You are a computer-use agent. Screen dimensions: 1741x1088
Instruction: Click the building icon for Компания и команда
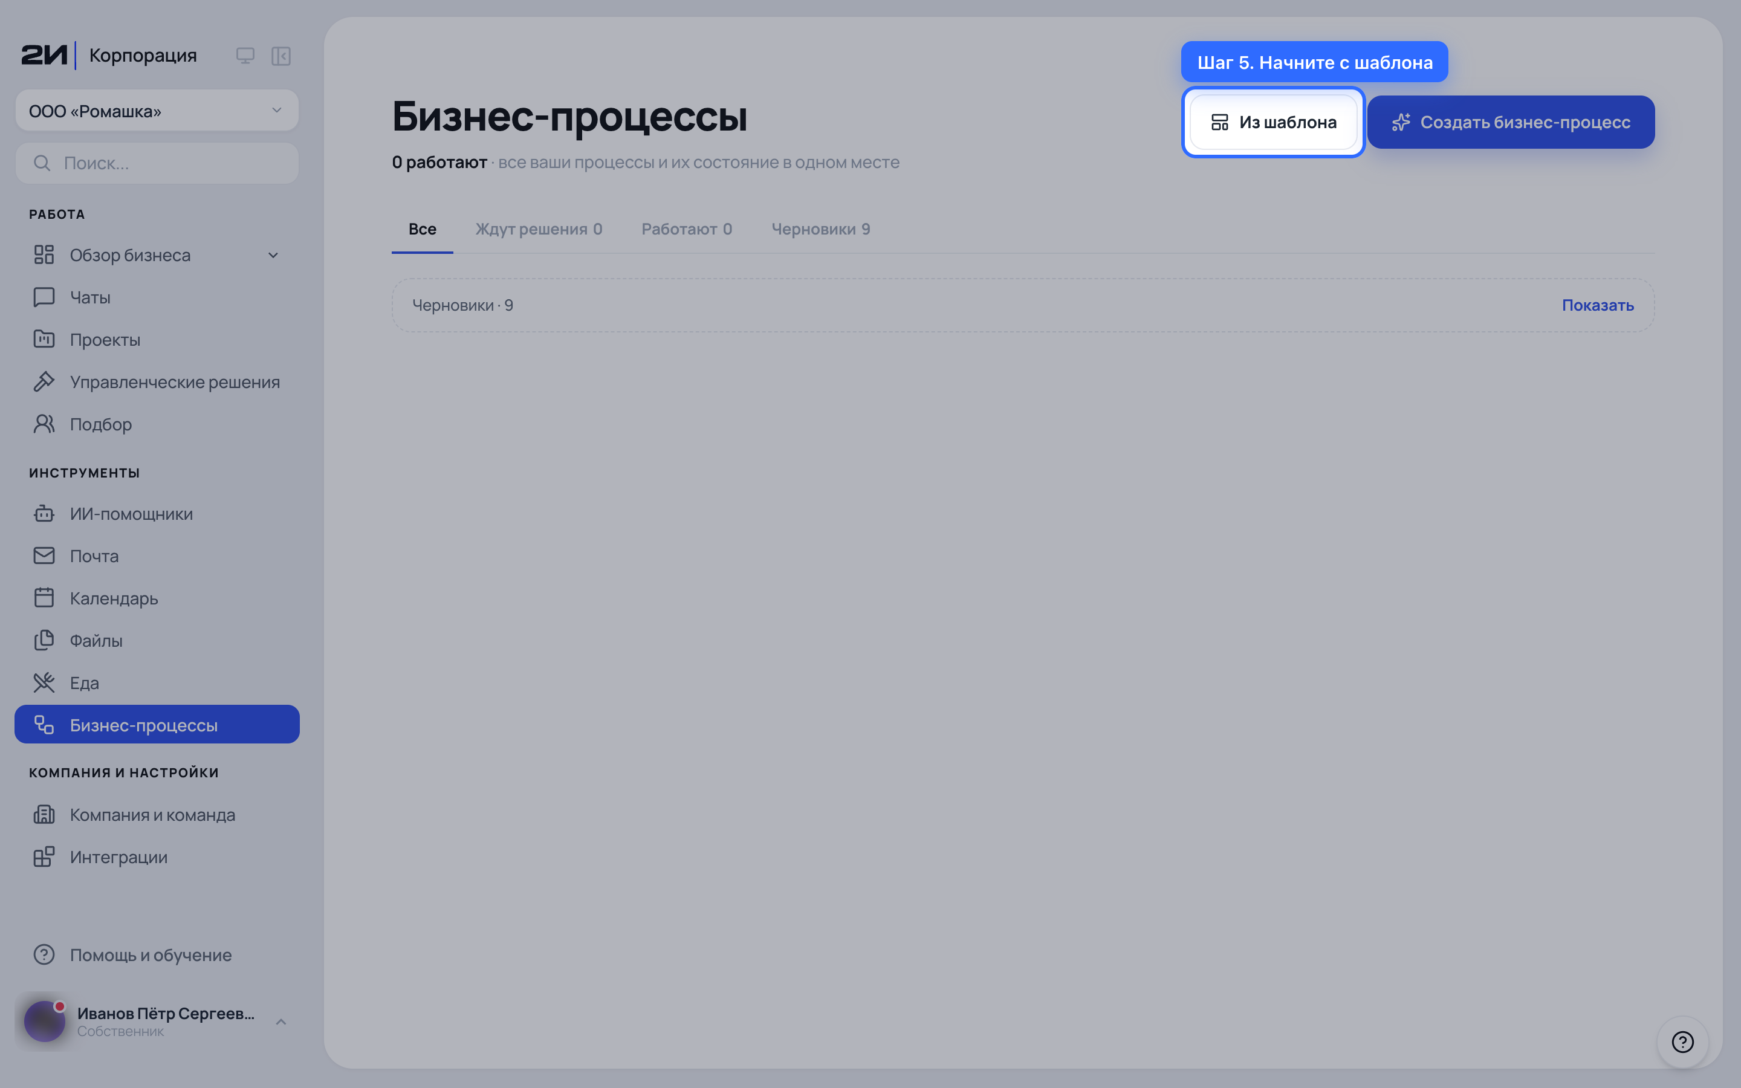pyautogui.click(x=44, y=815)
